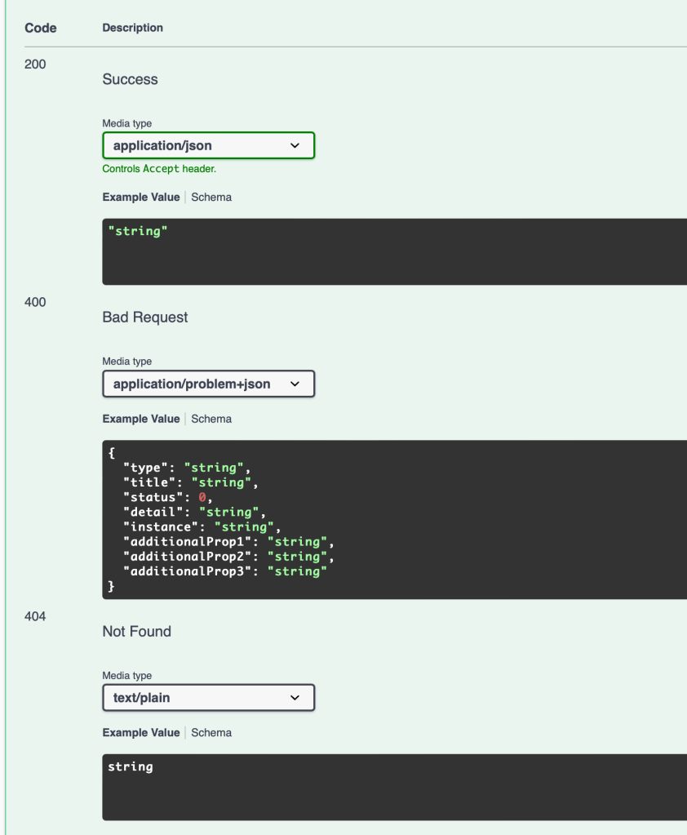Show the Schema for the 400 response
Image resolution: width=687 pixels, height=835 pixels.
[211, 419]
